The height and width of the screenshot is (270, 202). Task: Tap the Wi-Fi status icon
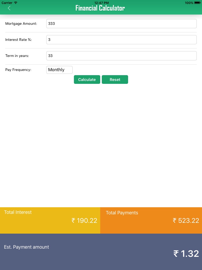[16, 3]
